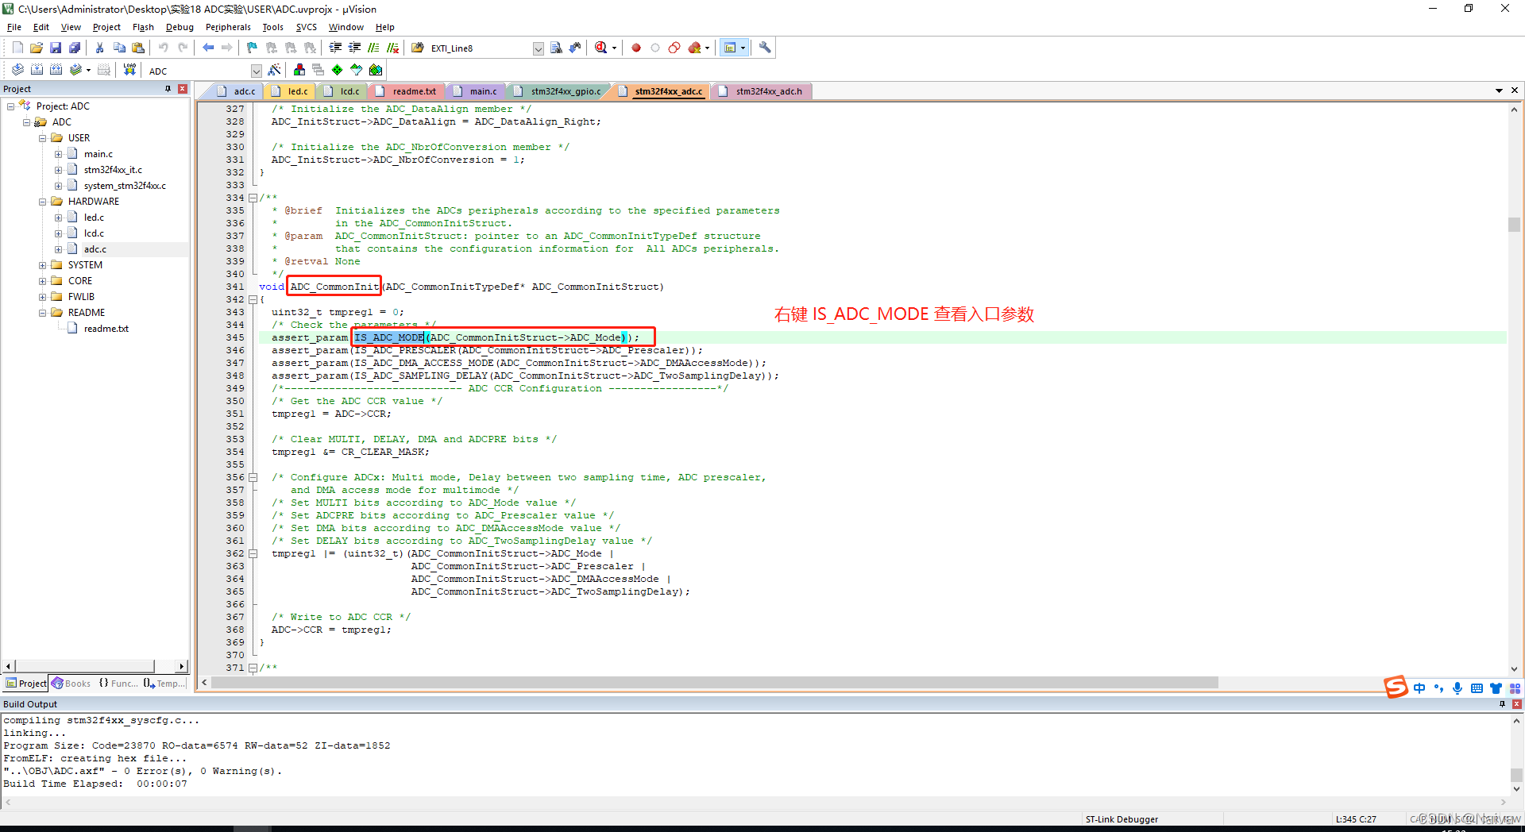Insert breakpoint at current line

click(x=635, y=48)
